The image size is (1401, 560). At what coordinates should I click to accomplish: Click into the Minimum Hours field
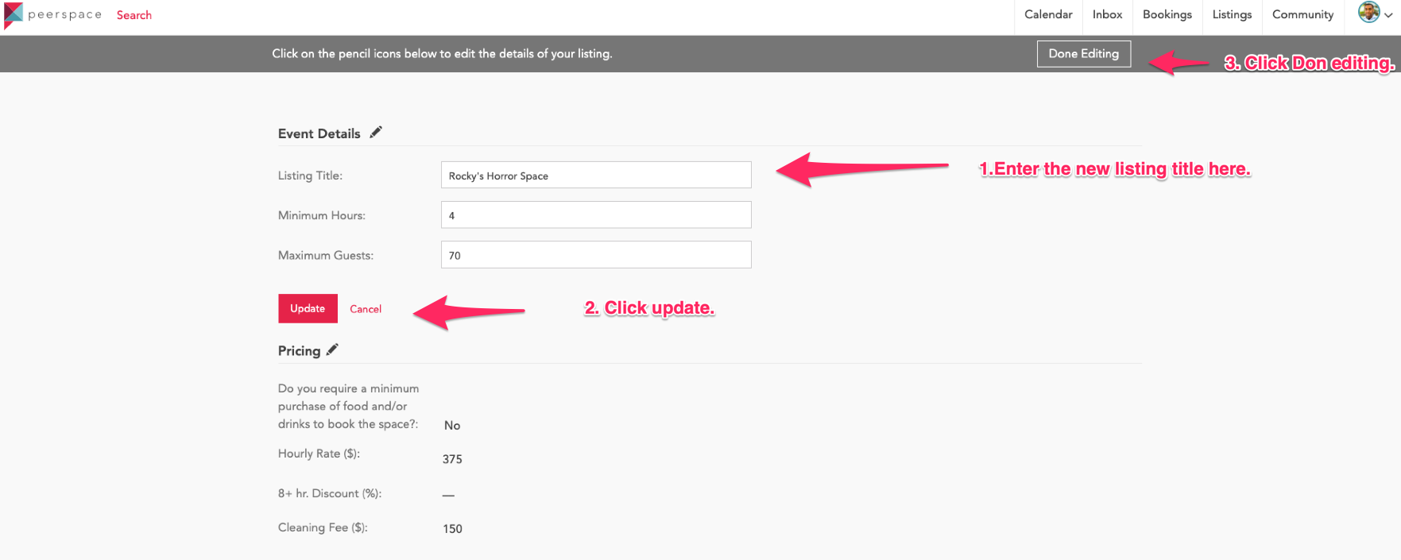click(595, 215)
